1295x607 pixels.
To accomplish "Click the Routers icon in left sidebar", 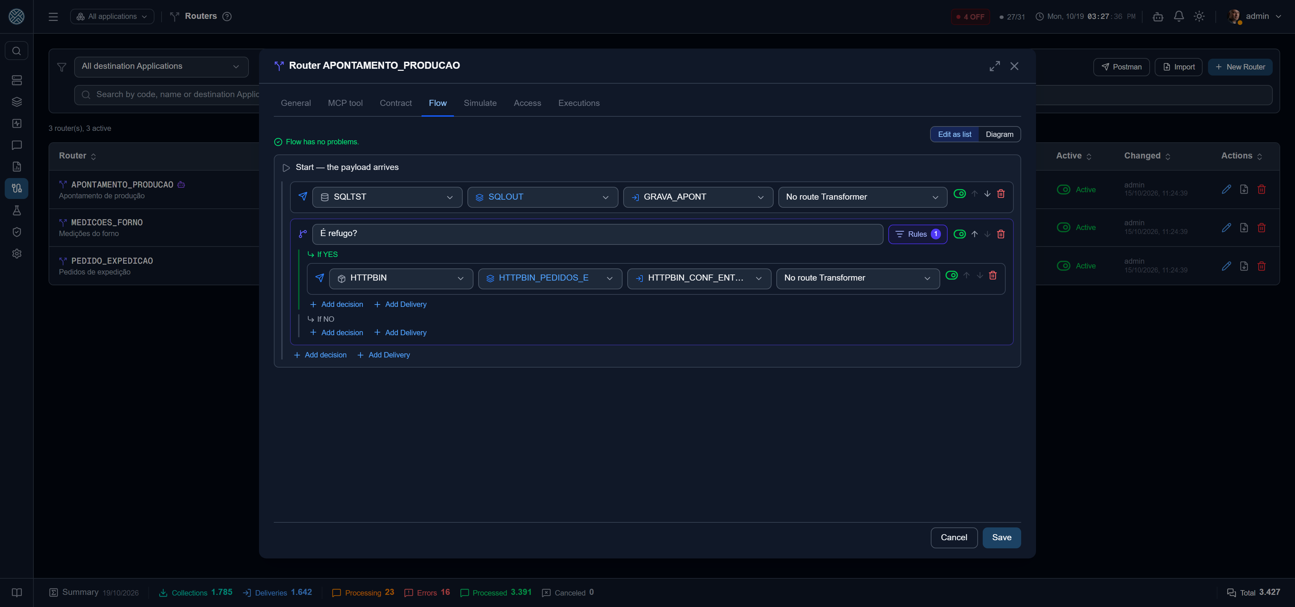I will point(17,189).
